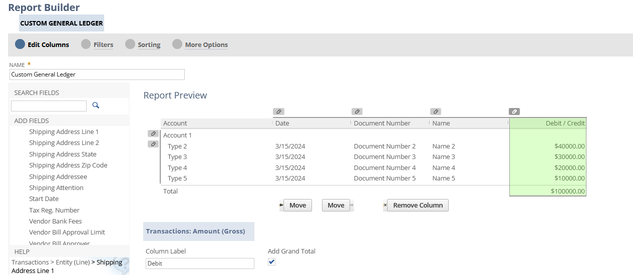This screenshot has height=275, width=633.
Task: Click the Name 5 cell
Action: (444, 178)
